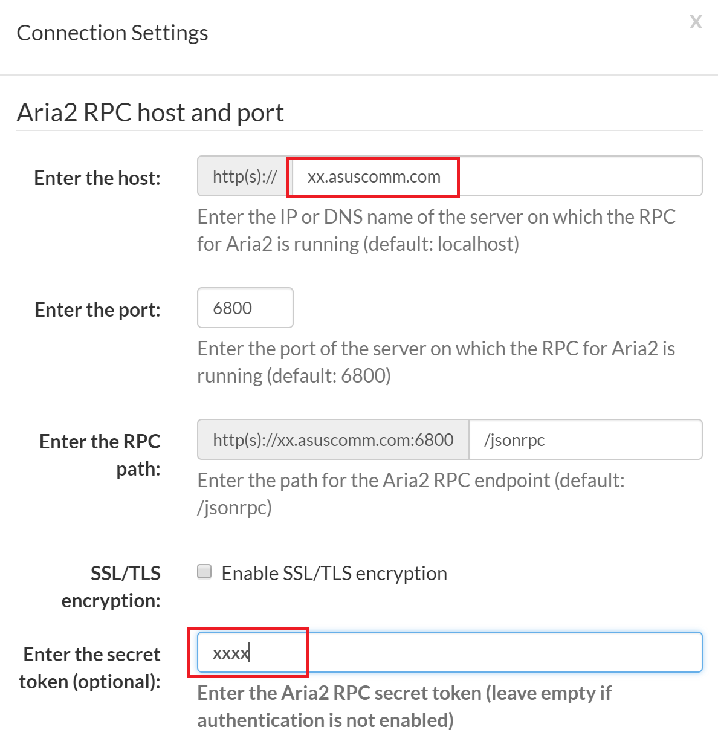
Task: Click the secret token help text
Action: pyautogui.click(x=404, y=707)
